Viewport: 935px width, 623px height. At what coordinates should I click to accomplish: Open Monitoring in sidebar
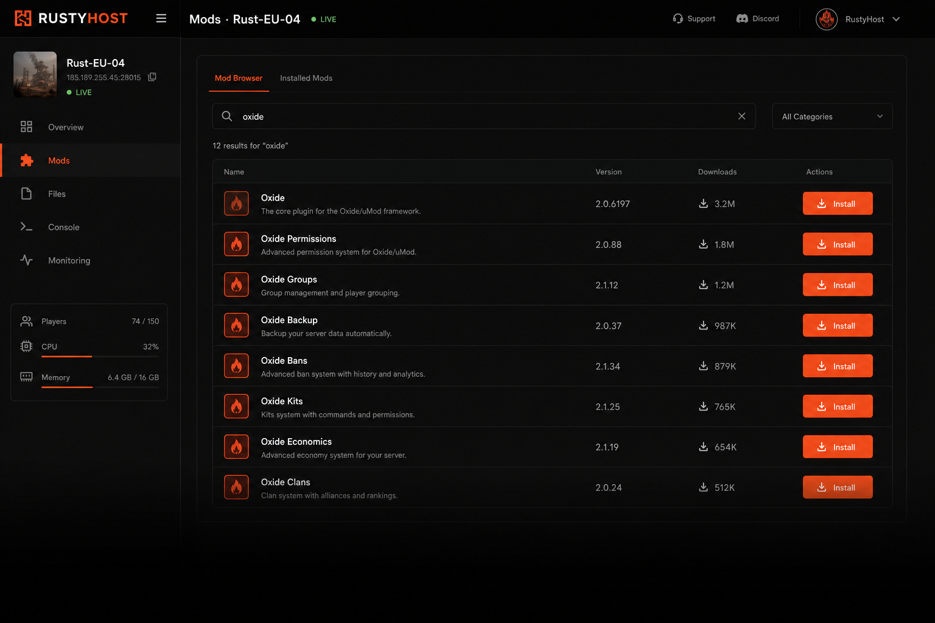coord(90,260)
